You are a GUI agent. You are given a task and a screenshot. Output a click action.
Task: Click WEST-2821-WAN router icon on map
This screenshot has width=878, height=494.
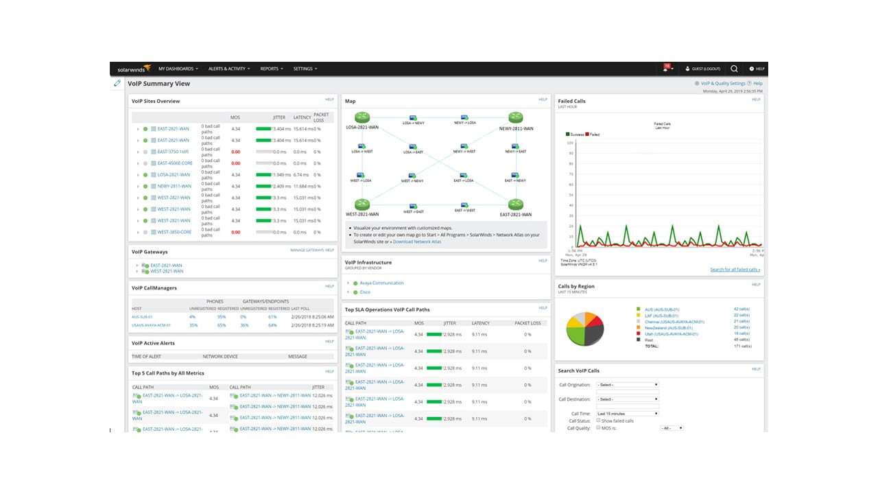(x=362, y=204)
